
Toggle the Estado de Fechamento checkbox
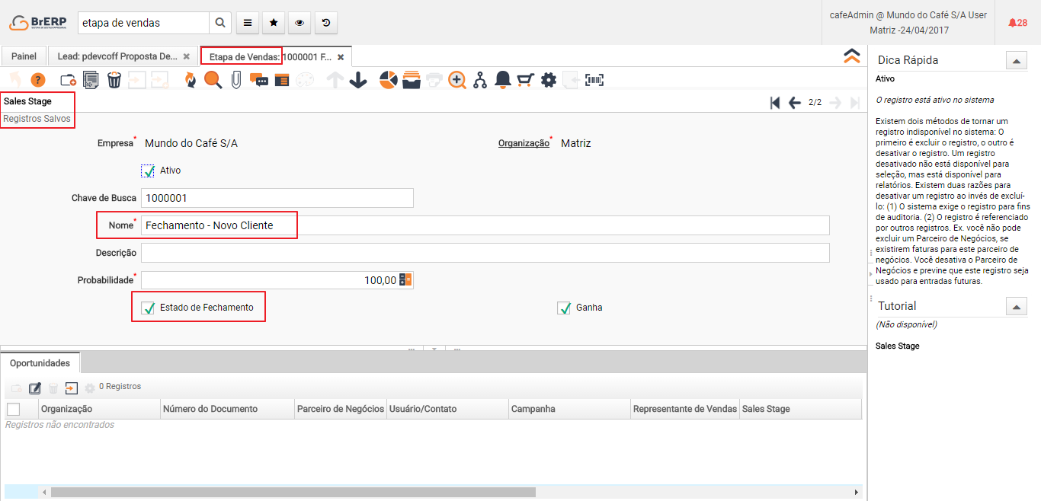tap(148, 308)
